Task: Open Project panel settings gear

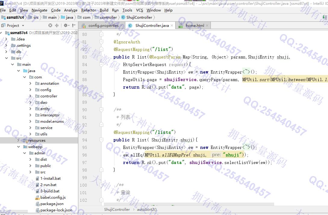Action: [x=66, y=25]
